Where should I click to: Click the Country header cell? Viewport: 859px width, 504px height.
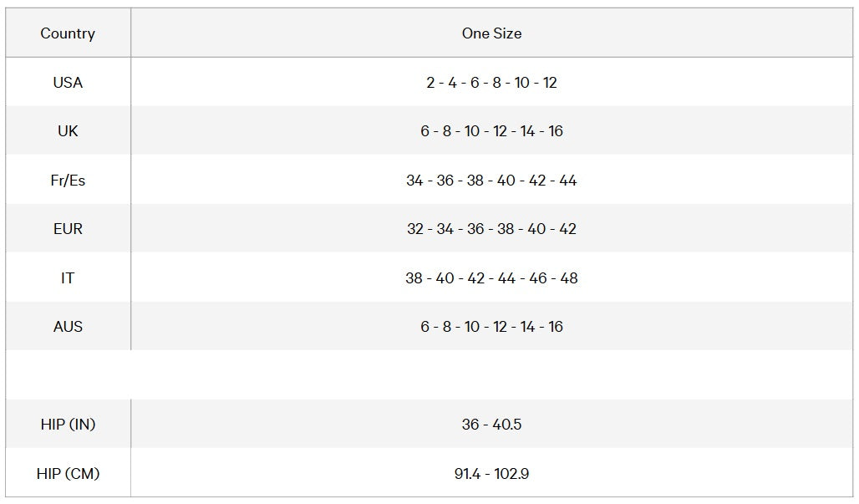(68, 33)
